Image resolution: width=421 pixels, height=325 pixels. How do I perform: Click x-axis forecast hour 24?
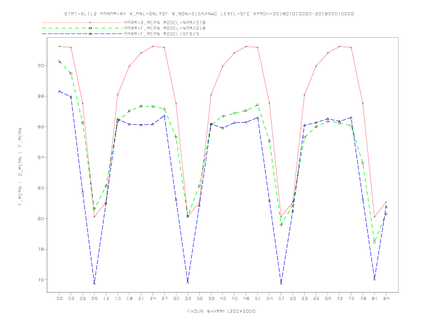153,298
